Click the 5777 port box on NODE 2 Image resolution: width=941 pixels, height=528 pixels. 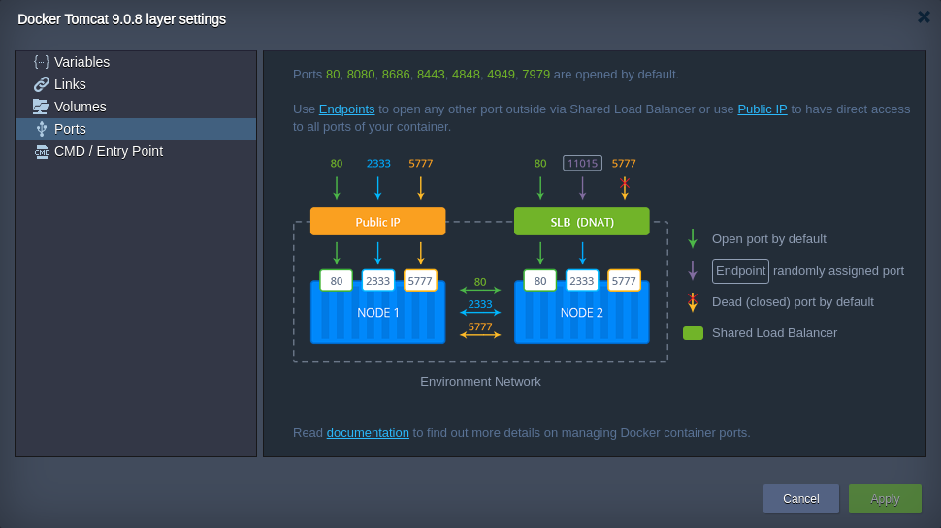point(624,281)
